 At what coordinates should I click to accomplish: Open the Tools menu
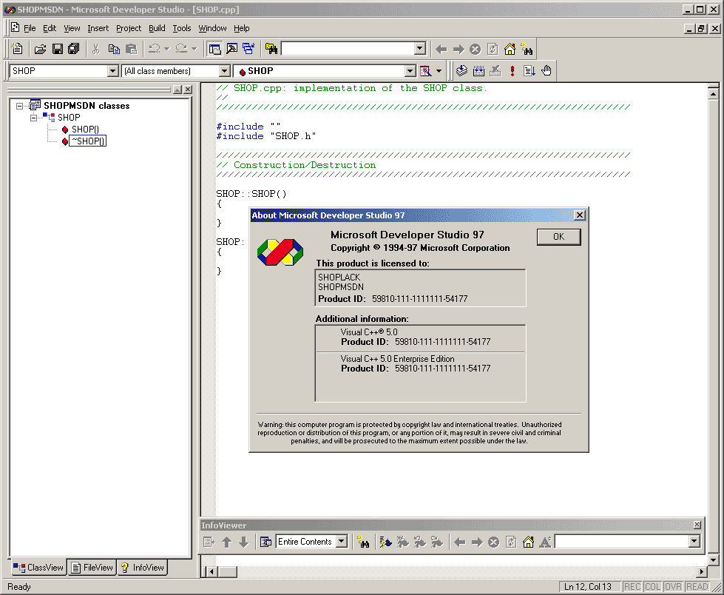click(181, 28)
